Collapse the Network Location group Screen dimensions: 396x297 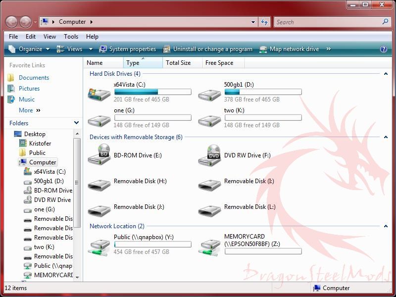point(386,226)
